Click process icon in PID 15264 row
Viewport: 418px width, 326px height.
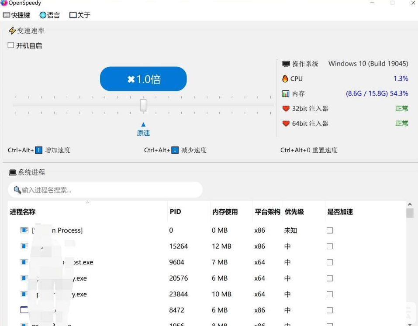(x=24, y=246)
